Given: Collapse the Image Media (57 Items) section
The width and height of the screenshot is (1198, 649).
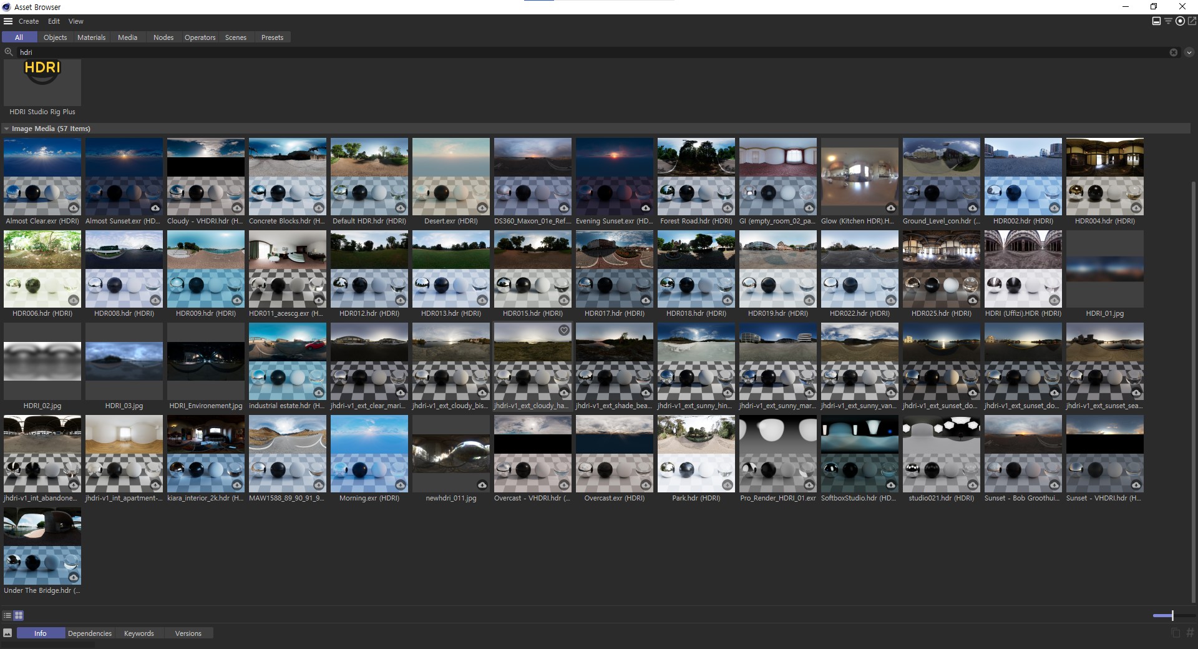Looking at the screenshot, I should click(6, 129).
